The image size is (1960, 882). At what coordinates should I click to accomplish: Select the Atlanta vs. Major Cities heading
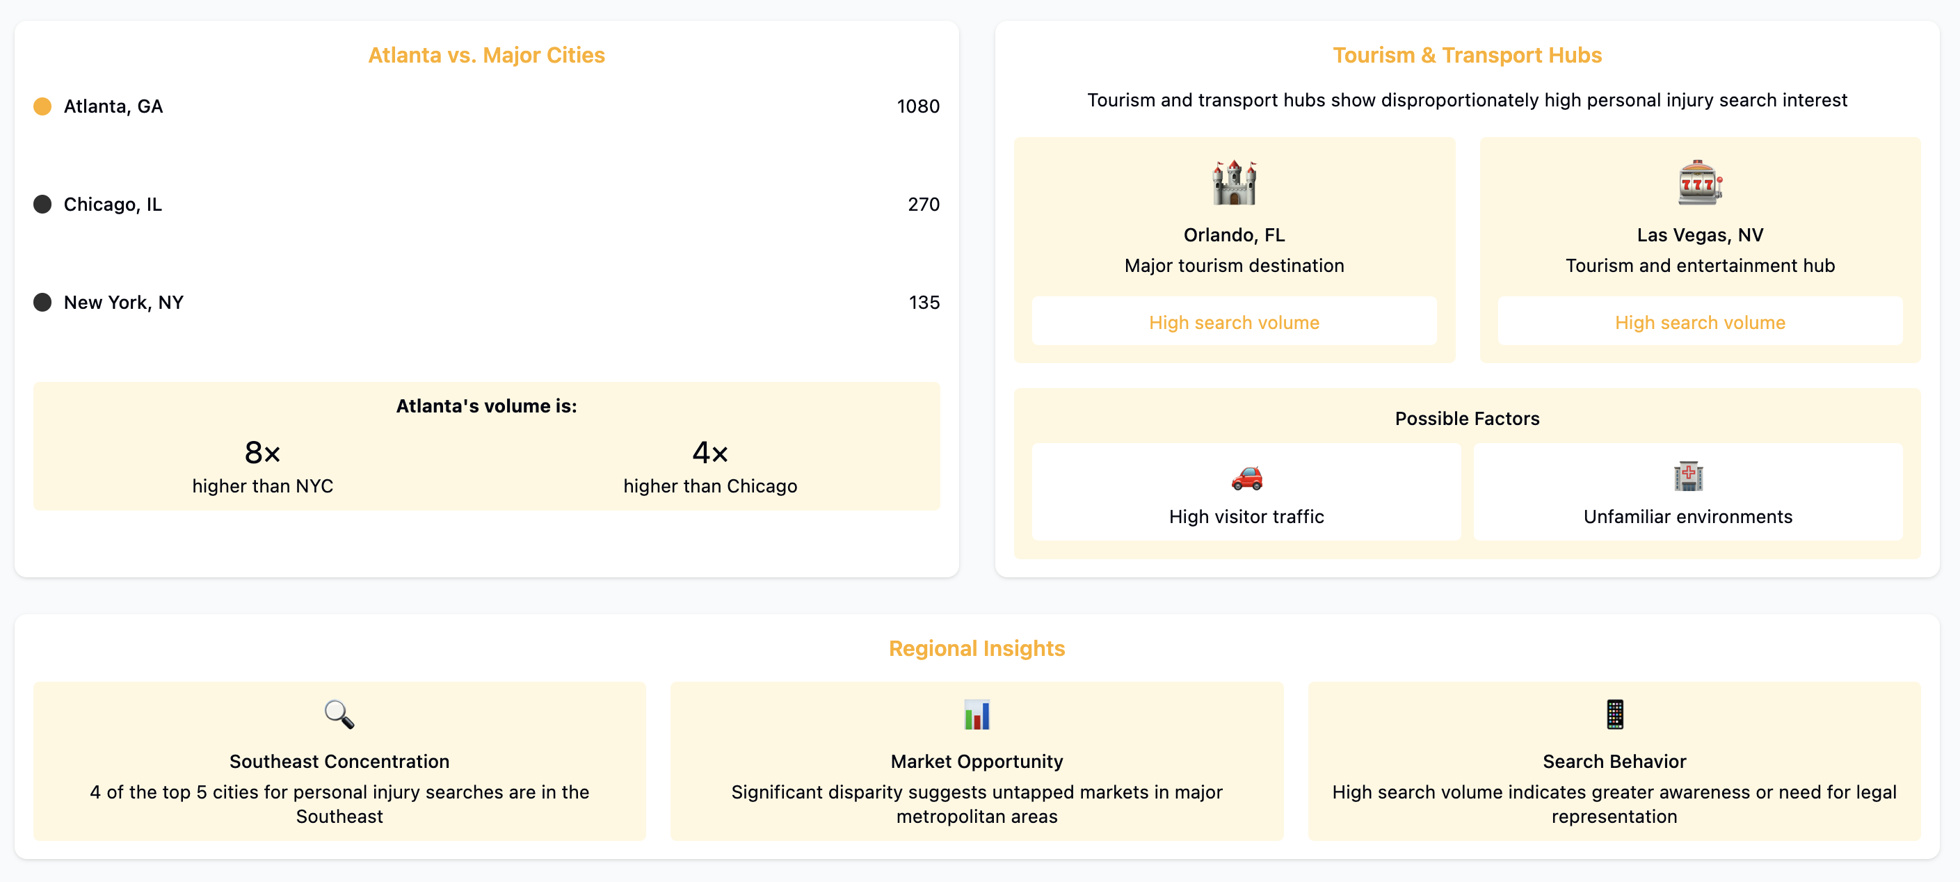pyautogui.click(x=487, y=56)
